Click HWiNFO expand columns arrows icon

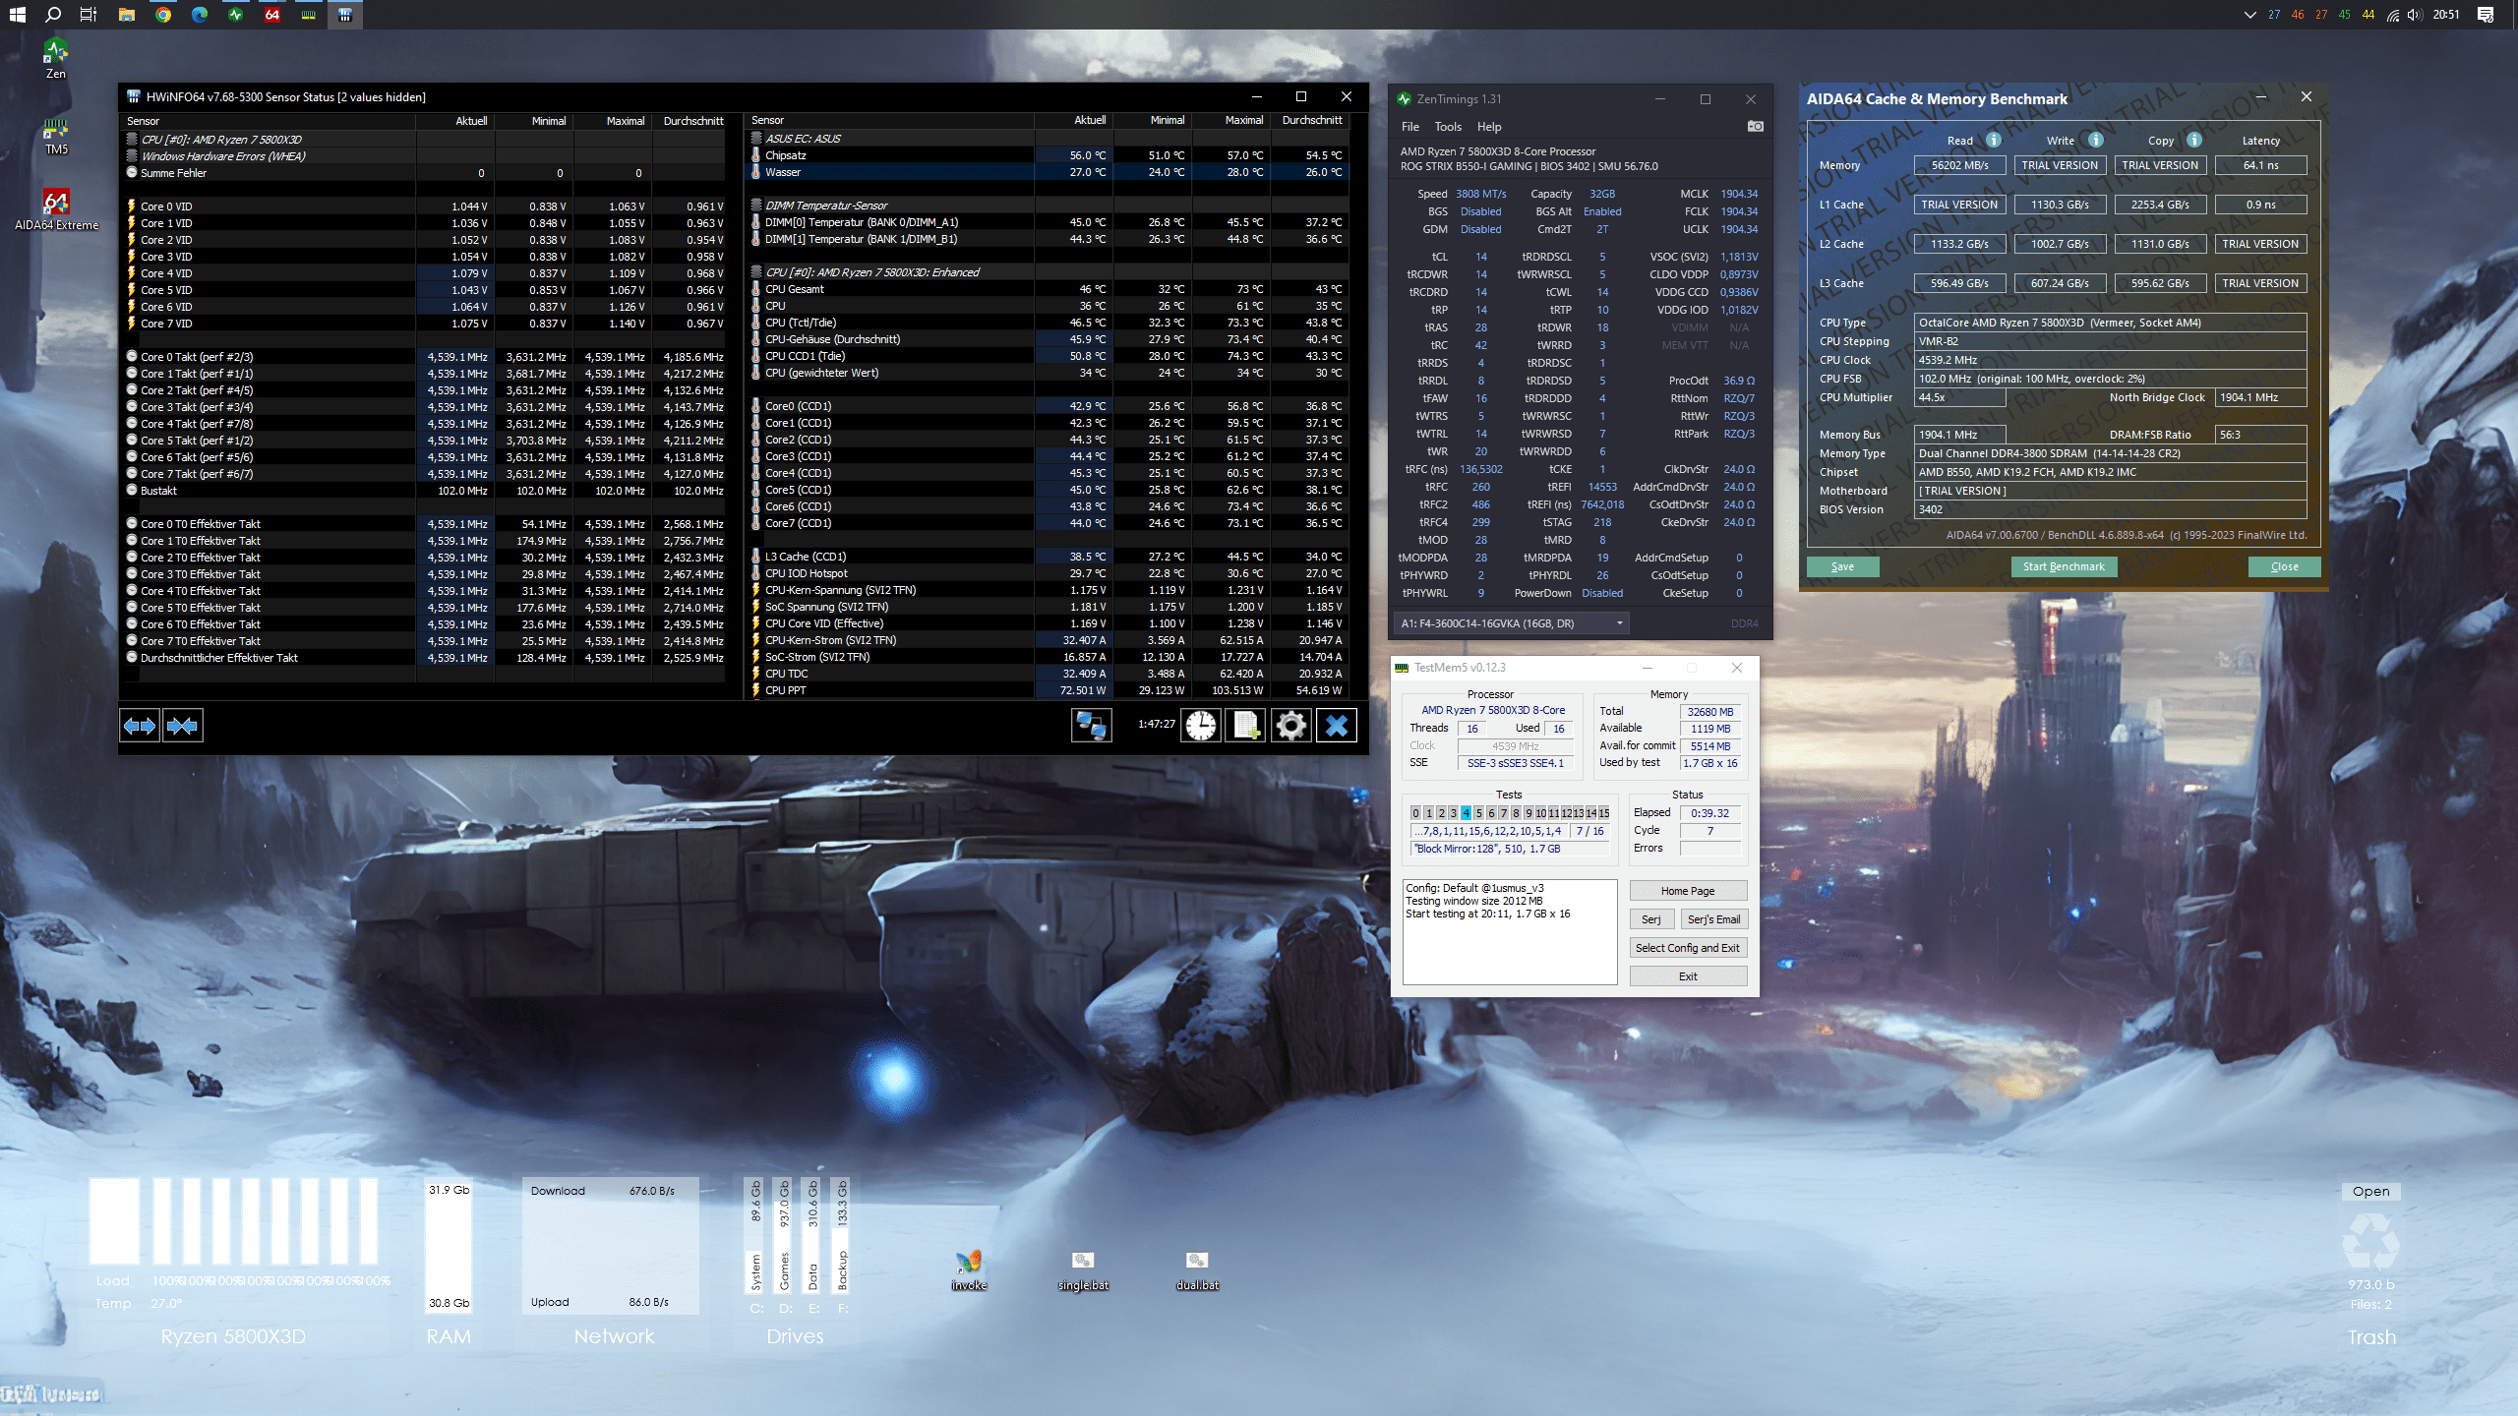(x=140, y=726)
